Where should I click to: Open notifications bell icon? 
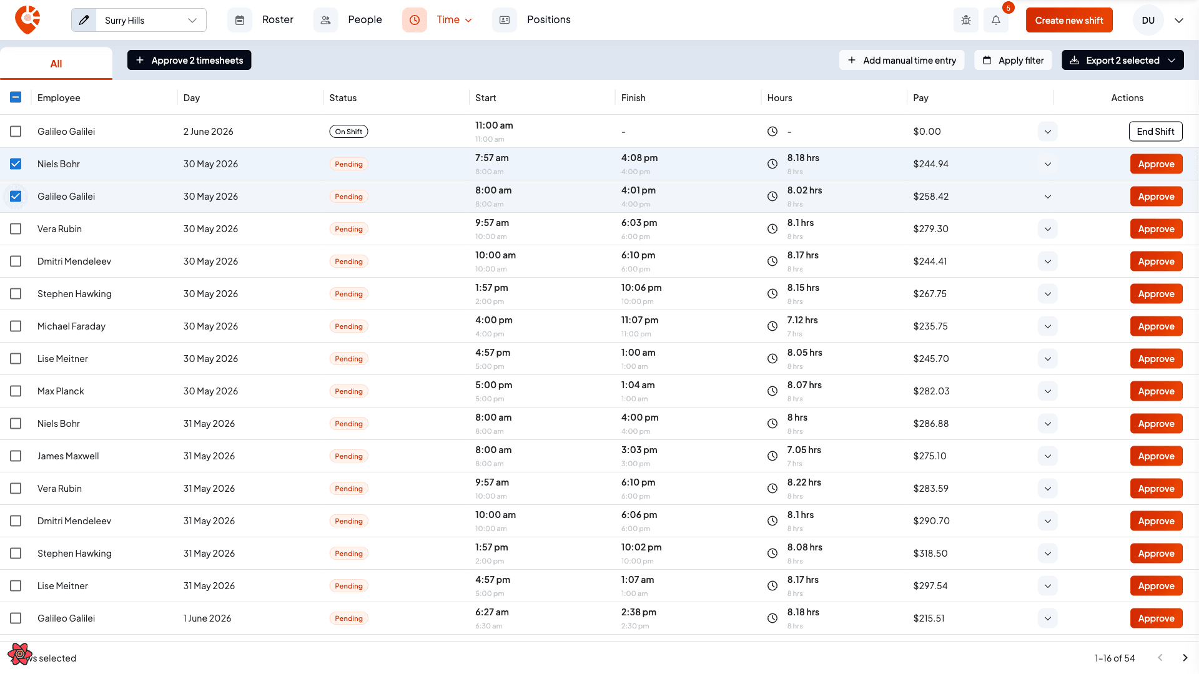[x=996, y=20]
